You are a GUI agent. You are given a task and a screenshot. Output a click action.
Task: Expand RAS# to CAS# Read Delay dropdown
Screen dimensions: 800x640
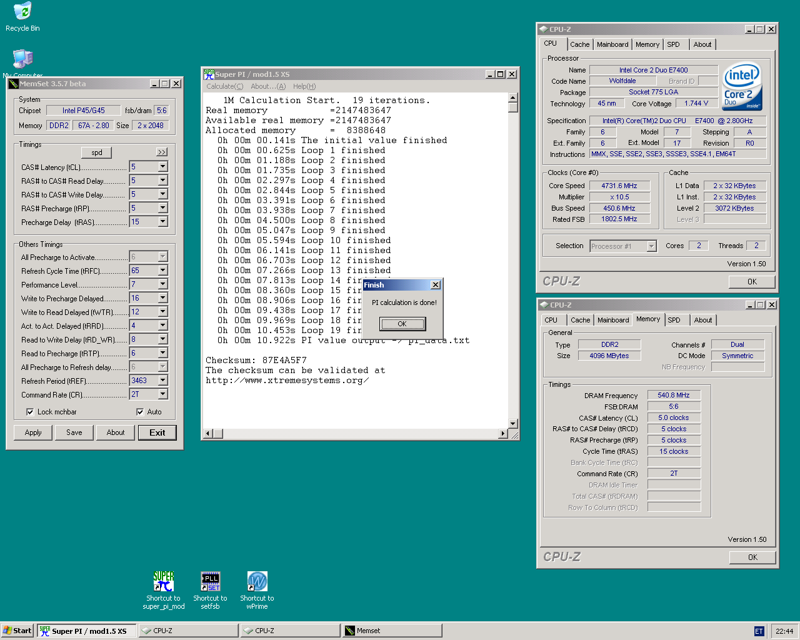coord(163,181)
